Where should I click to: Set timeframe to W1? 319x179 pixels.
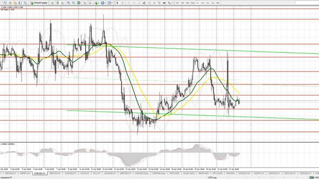click(213, 3)
